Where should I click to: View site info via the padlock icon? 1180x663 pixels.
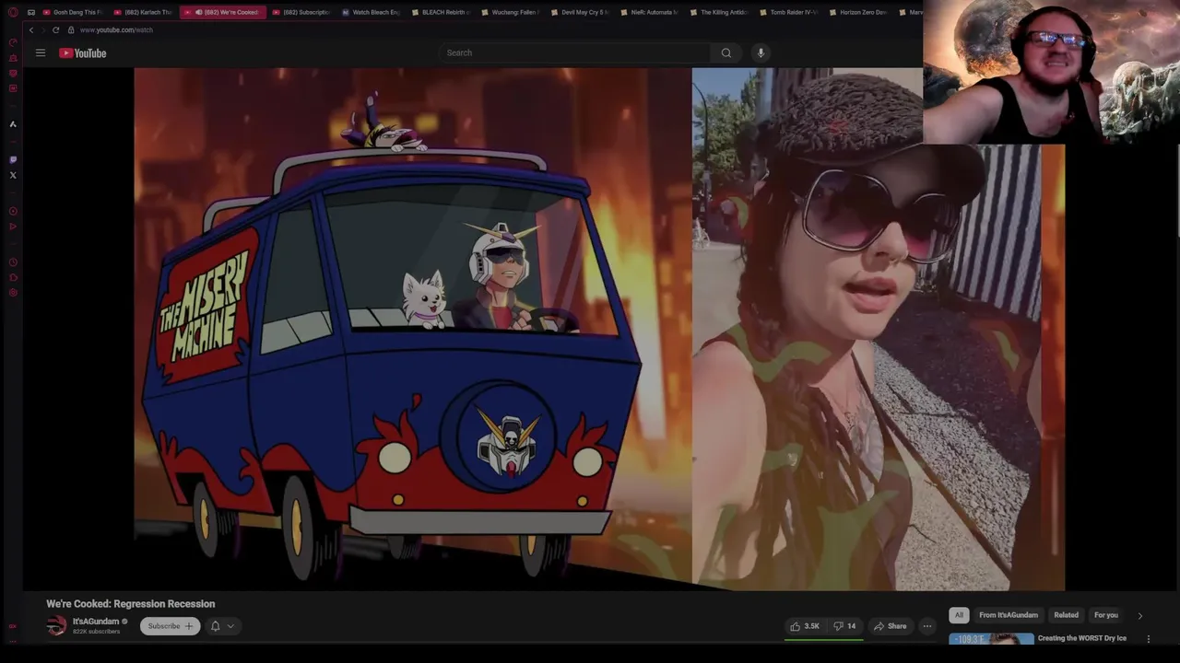(x=70, y=29)
